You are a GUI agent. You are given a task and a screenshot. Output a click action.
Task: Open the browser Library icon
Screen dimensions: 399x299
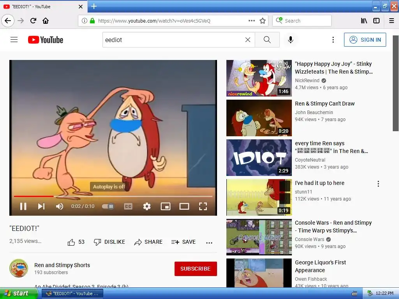(x=364, y=21)
